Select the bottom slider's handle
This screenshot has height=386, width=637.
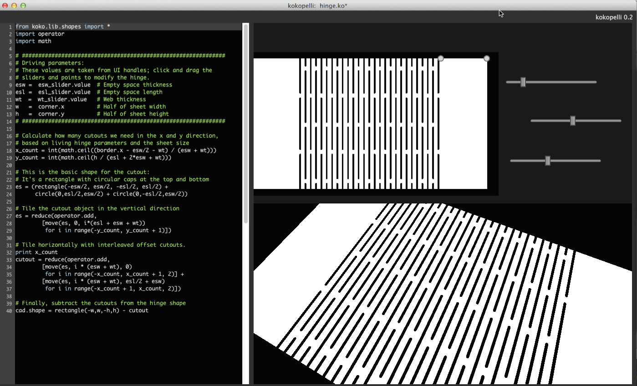[x=548, y=161]
